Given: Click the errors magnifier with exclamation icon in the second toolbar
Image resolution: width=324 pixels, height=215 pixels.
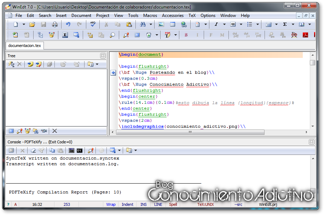Looking at the screenshot, I should [126, 35].
